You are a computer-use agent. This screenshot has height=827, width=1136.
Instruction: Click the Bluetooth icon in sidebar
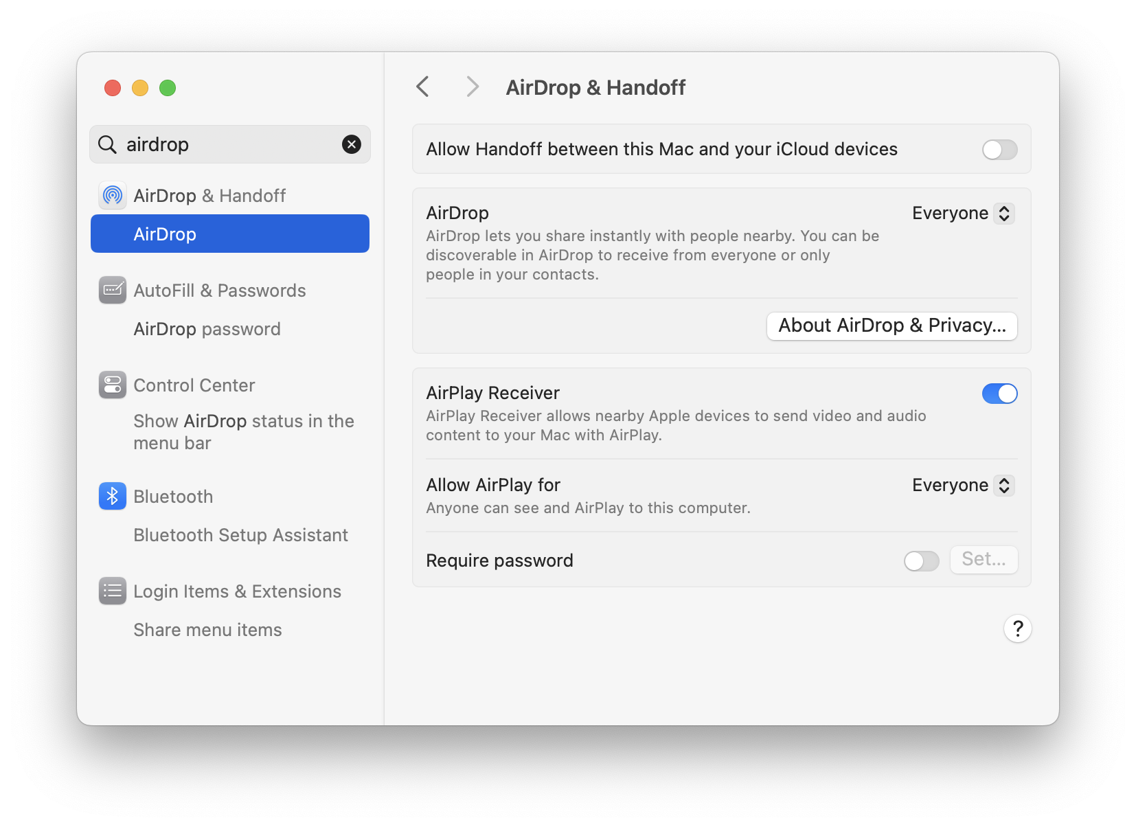pos(113,497)
